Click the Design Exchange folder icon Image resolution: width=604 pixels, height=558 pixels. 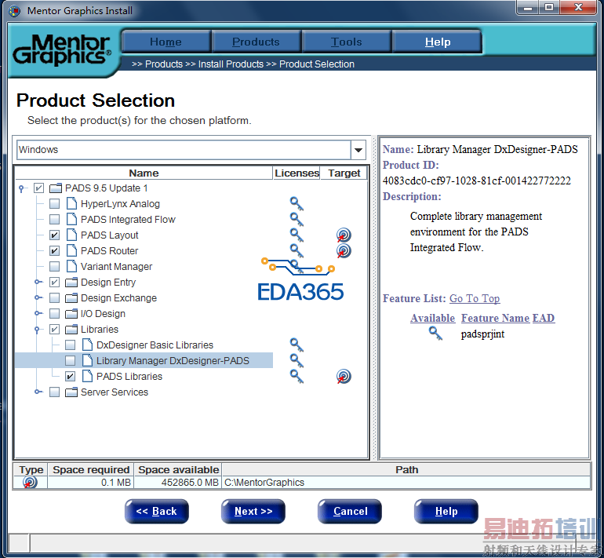(71, 298)
